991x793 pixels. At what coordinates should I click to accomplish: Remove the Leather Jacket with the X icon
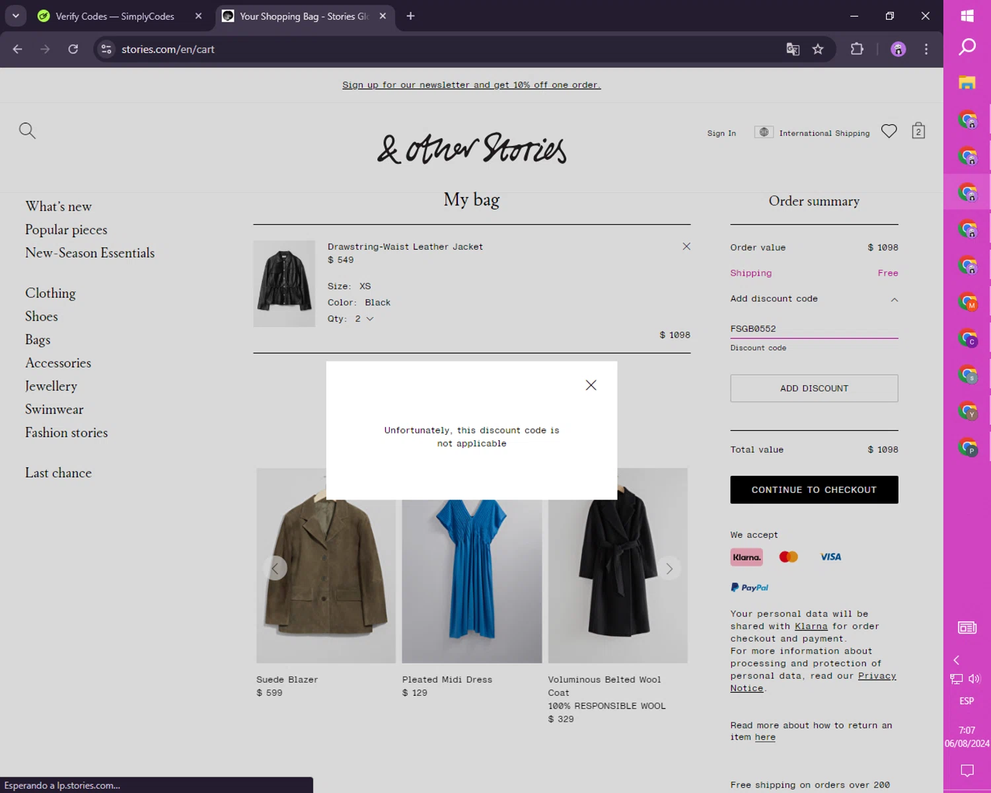click(x=686, y=246)
